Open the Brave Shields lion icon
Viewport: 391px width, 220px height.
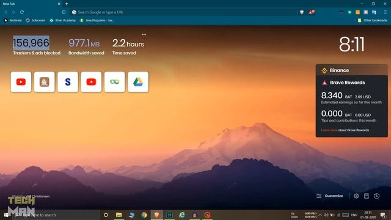(302, 12)
